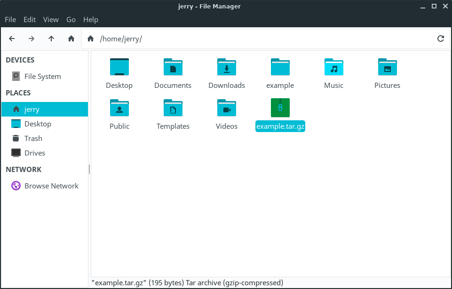Click Browse Network in the sidebar
This screenshot has width=452, height=289.
click(51, 186)
